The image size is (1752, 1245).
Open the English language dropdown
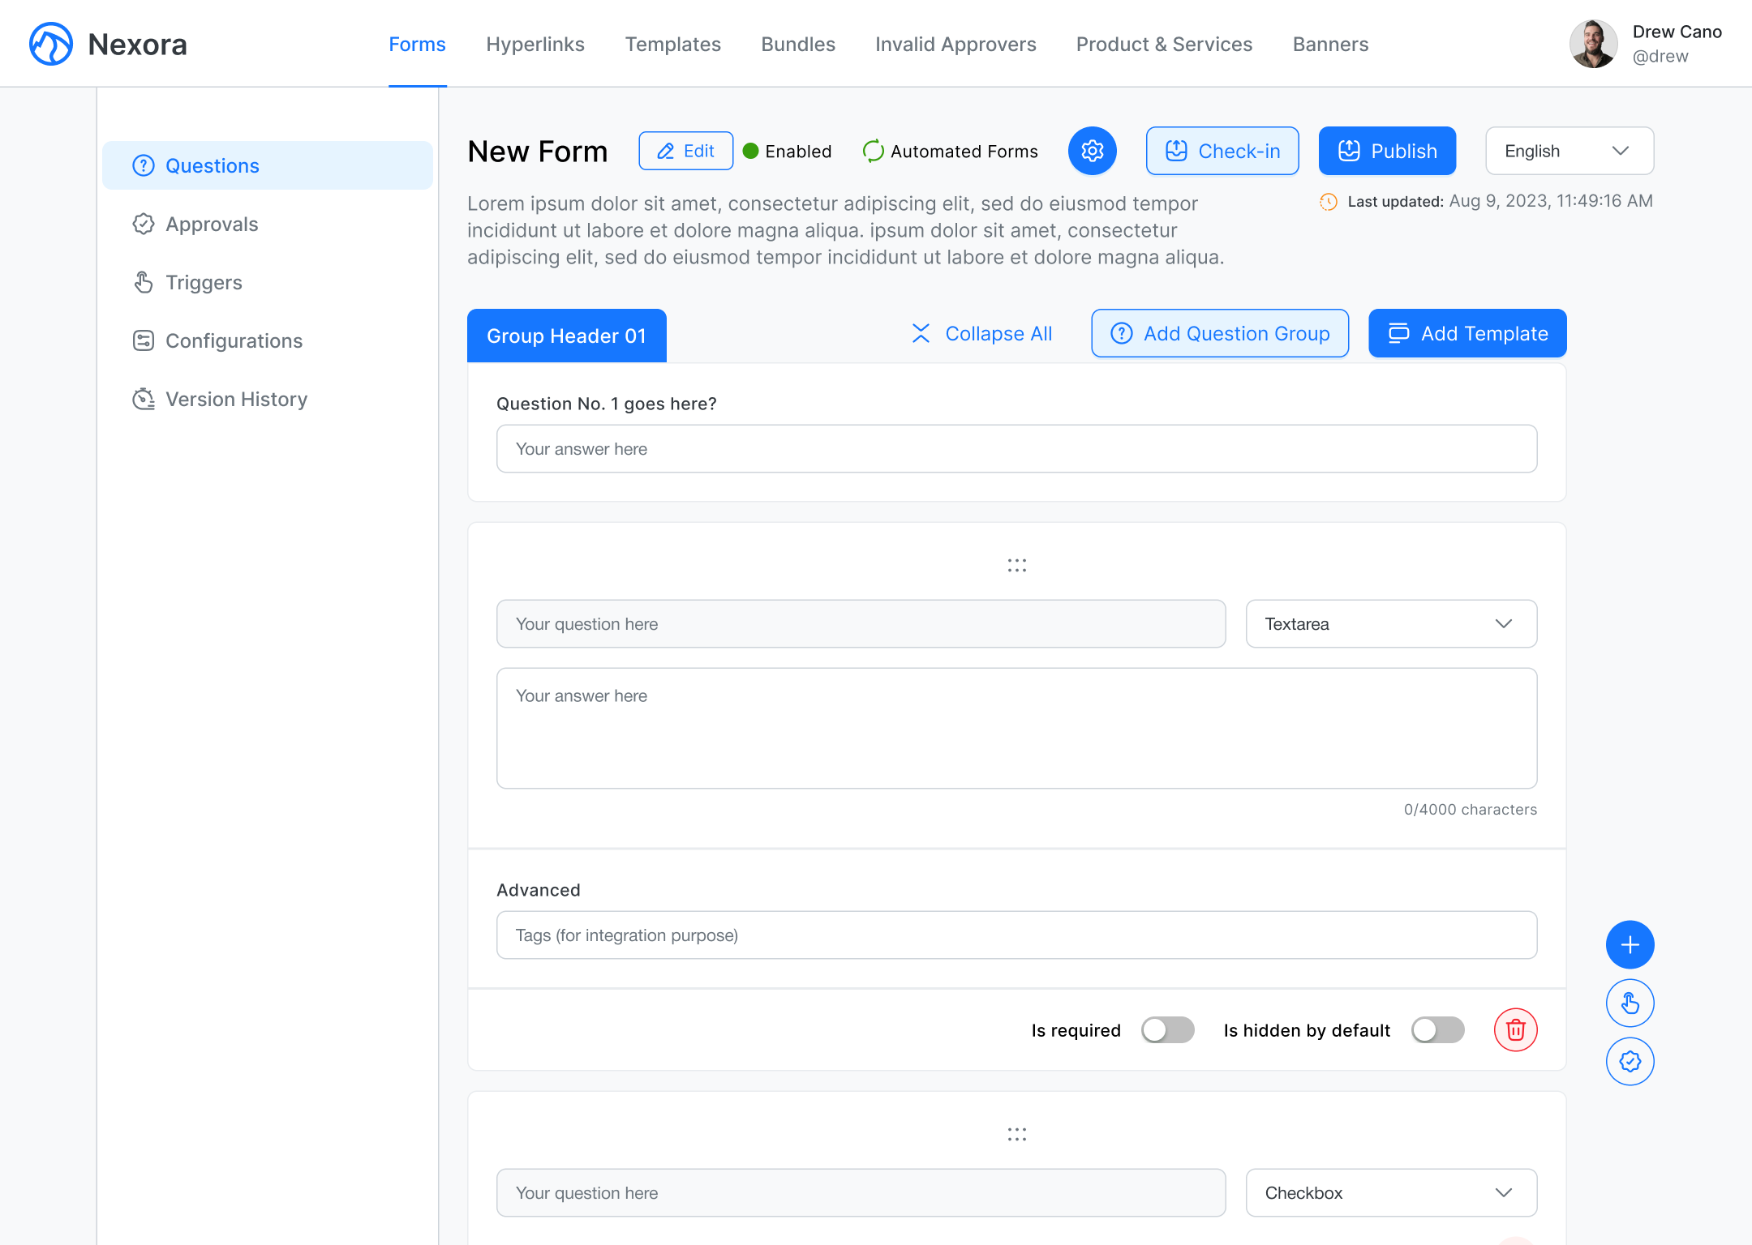pyautogui.click(x=1569, y=151)
